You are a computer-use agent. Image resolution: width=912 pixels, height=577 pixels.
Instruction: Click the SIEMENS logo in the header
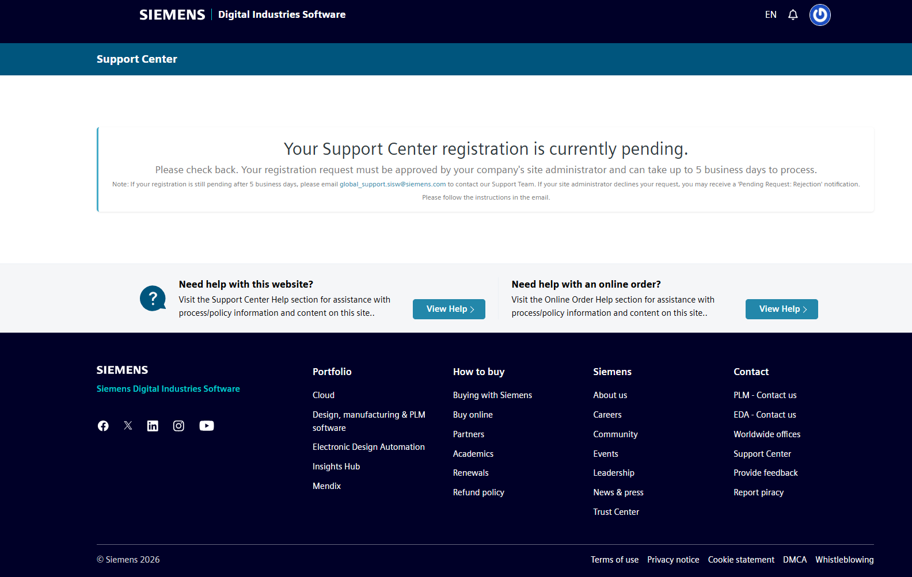pos(172,15)
